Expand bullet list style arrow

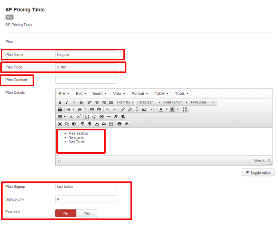point(74,110)
